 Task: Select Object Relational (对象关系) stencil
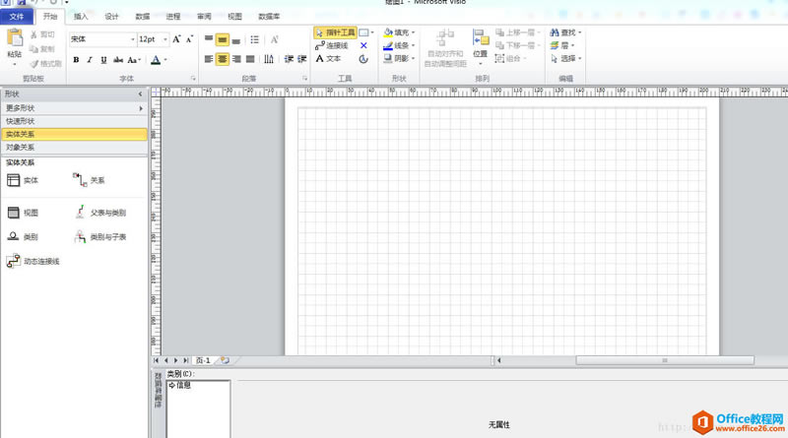tap(74, 148)
